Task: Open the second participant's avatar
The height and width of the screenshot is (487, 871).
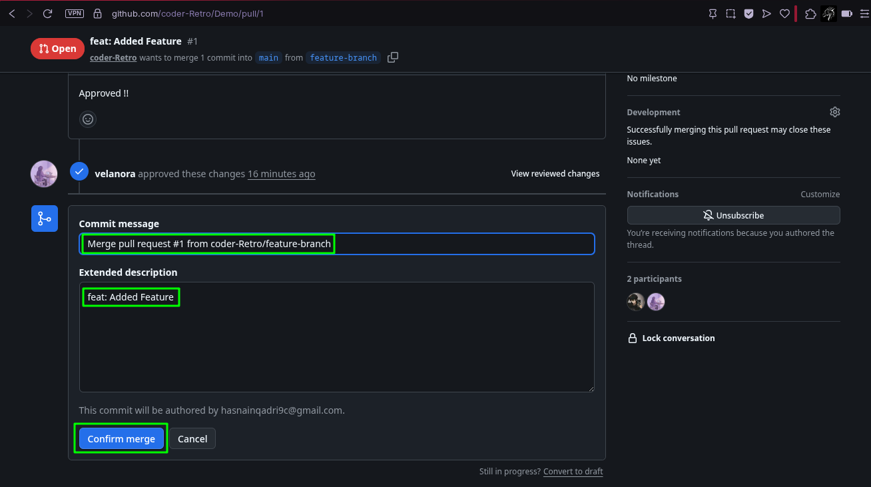Action: click(656, 302)
